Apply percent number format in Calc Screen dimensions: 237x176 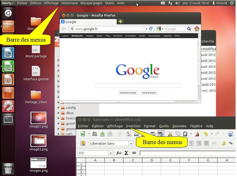click(231, 143)
